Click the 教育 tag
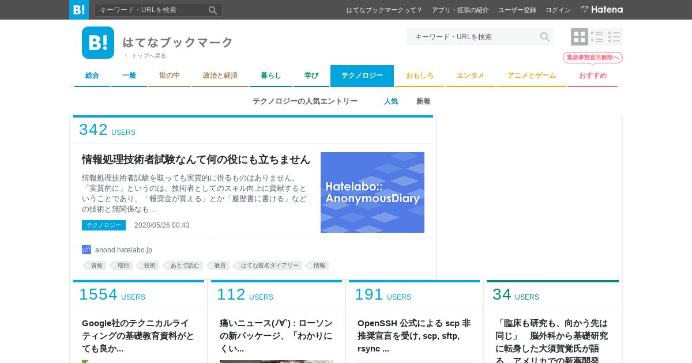The image size is (692, 363). click(219, 266)
